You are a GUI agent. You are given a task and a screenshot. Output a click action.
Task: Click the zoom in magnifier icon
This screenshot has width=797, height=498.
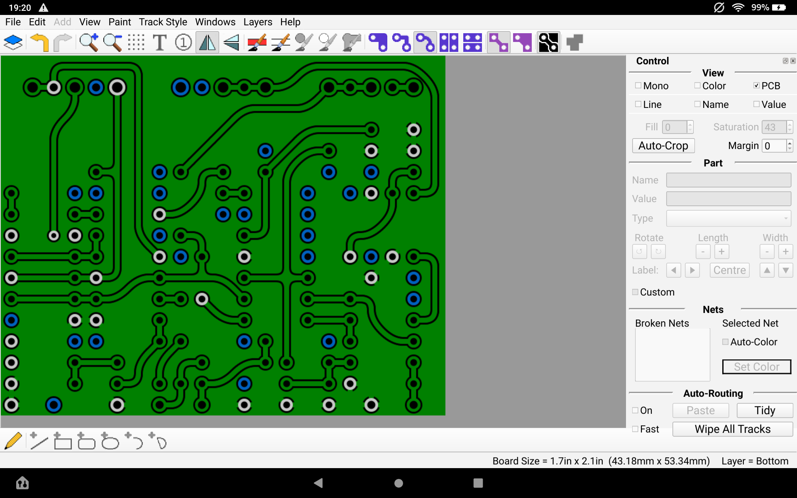89,42
